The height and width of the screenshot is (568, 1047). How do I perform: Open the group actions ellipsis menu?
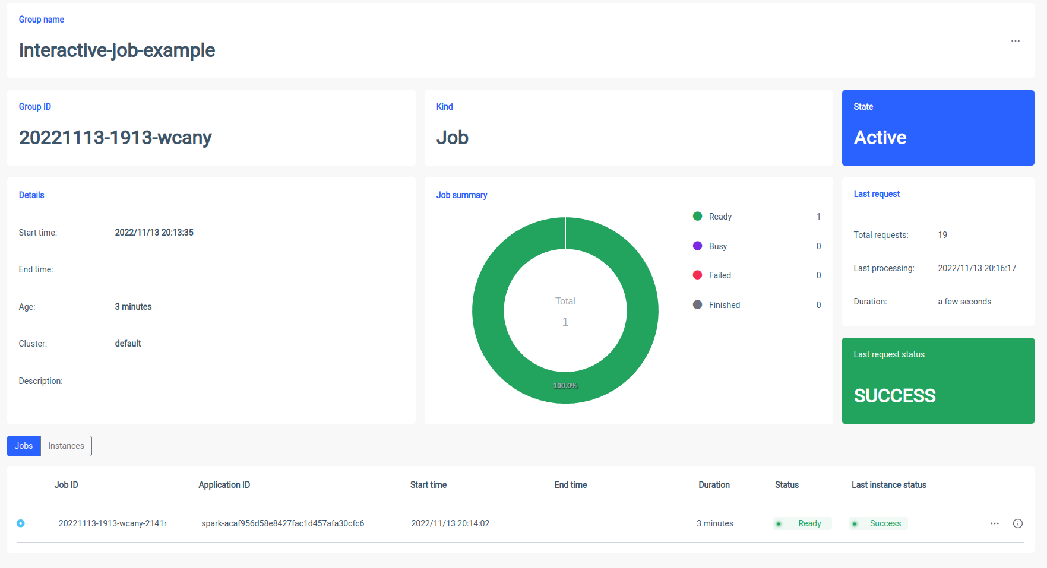point(1015,40)
